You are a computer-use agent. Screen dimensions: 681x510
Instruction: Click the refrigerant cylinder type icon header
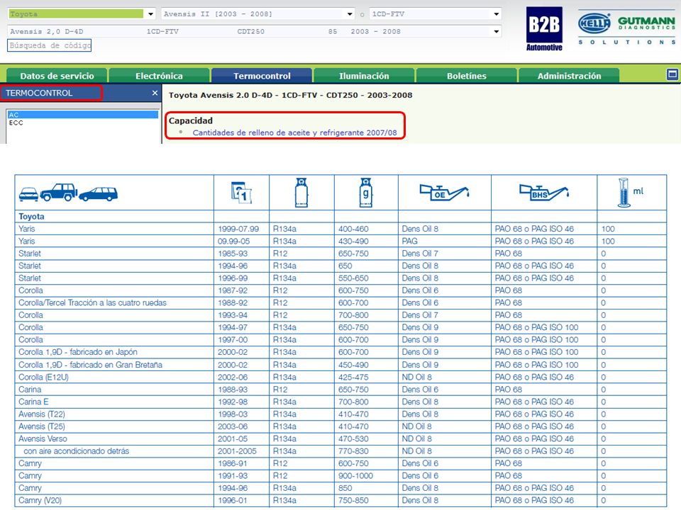[x=301, y=193]
